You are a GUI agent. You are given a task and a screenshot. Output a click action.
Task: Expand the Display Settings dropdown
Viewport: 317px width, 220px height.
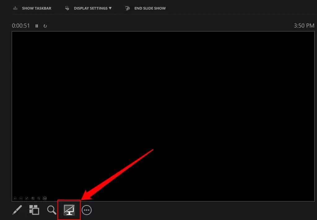click(93, 8)
